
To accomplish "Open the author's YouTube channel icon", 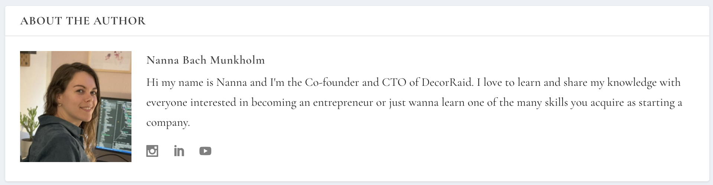I will [x=205, y=151].
